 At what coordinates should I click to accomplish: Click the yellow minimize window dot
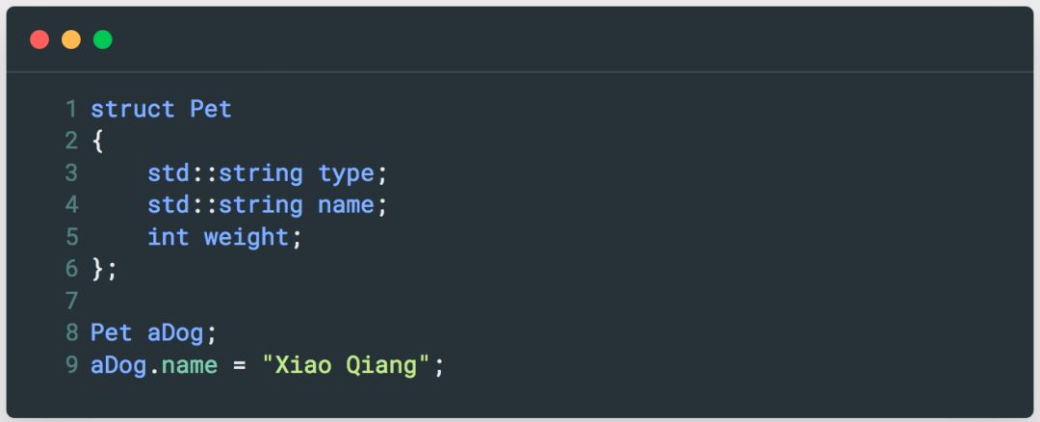(x=71, y=40)
